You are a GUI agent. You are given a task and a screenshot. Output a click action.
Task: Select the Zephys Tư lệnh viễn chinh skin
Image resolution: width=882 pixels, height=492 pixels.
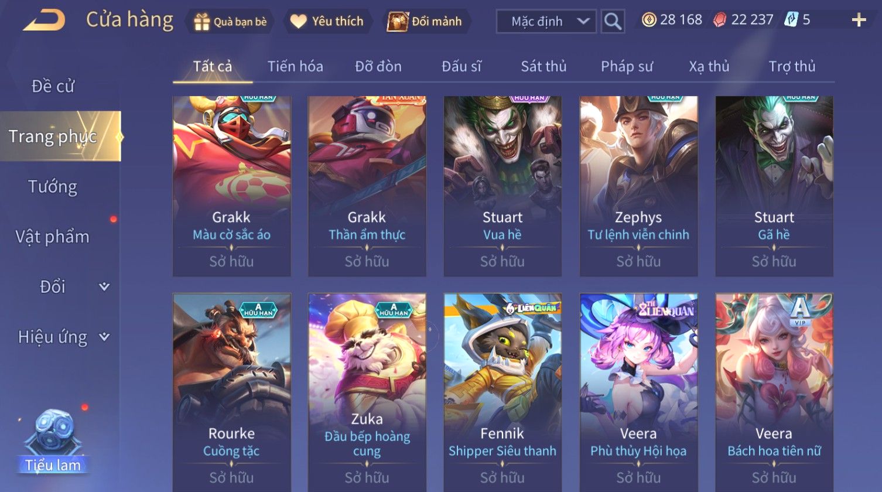pos(638,186)
